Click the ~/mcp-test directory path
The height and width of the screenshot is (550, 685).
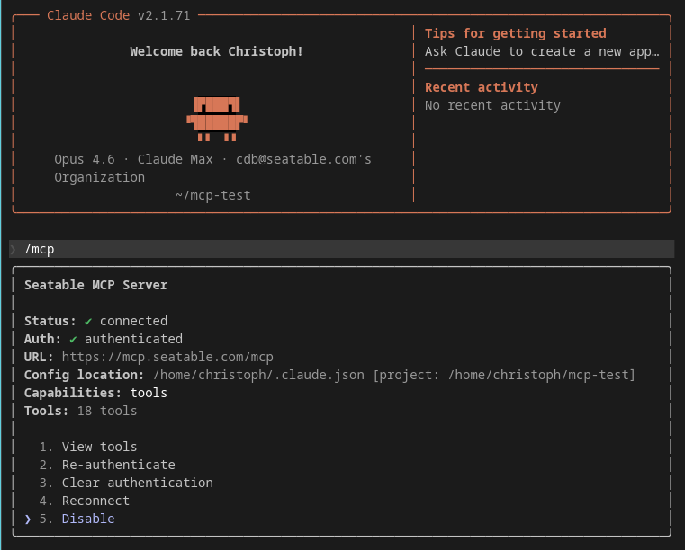213,195
